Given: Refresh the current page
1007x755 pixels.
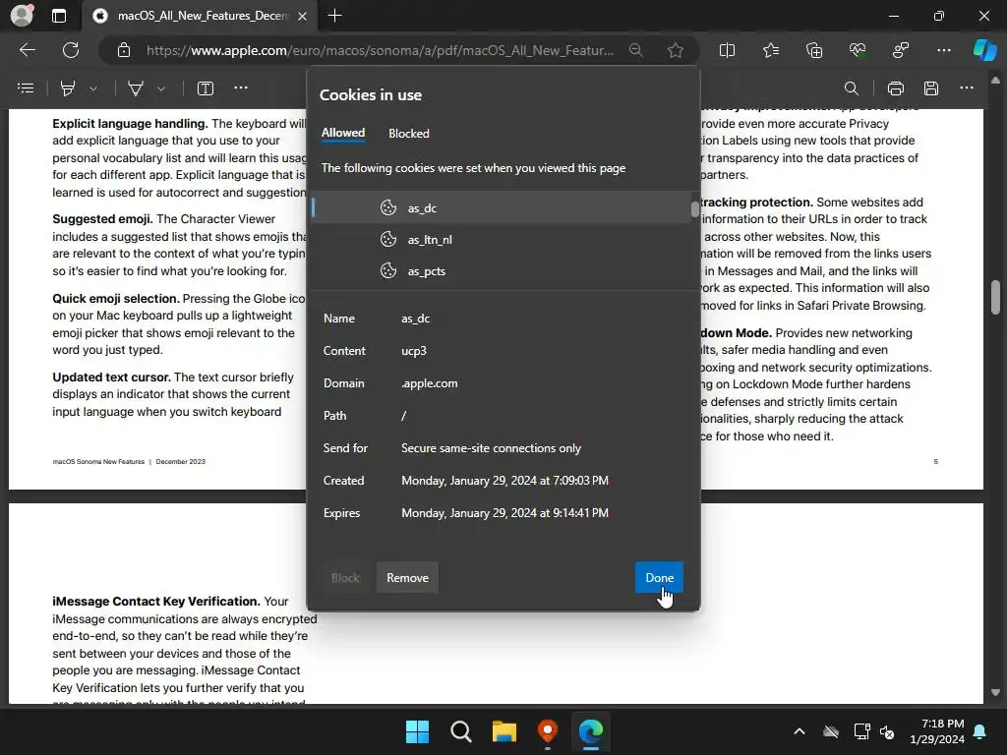Looking at the screenshot, I should coord(71,50).
